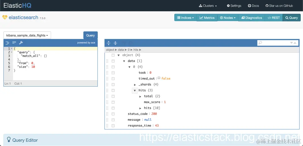Click the magnifier icon in tree search
Screen dimensions: 303x146
[260, 43]
